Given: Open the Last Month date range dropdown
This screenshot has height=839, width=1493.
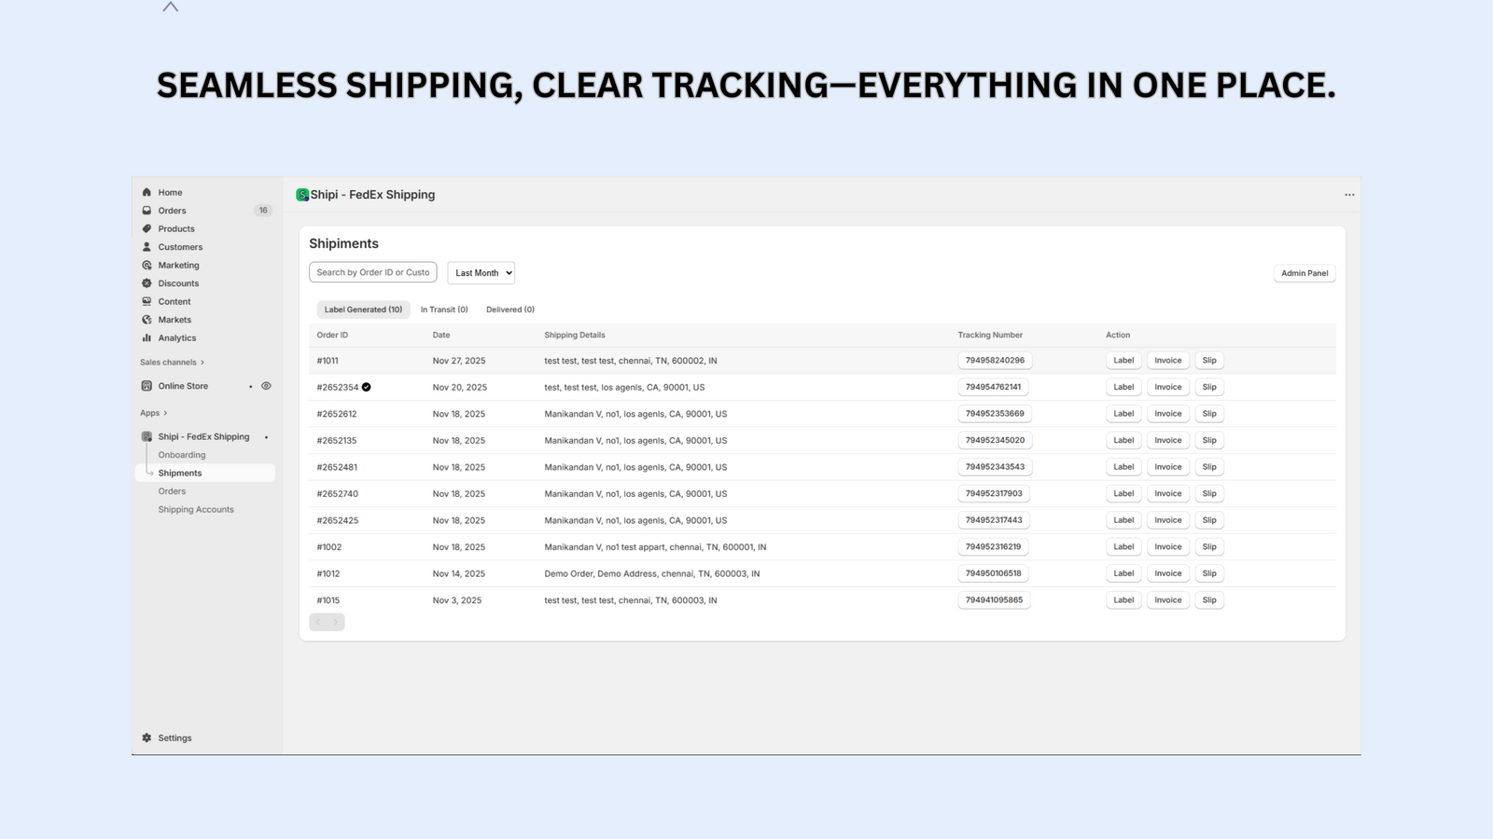Looking at the screenshot, I should point(481,272).
